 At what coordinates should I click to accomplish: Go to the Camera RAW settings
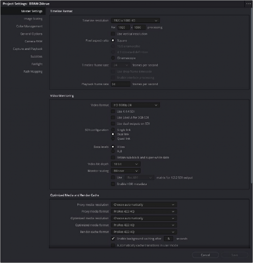[x=34, y=41]
